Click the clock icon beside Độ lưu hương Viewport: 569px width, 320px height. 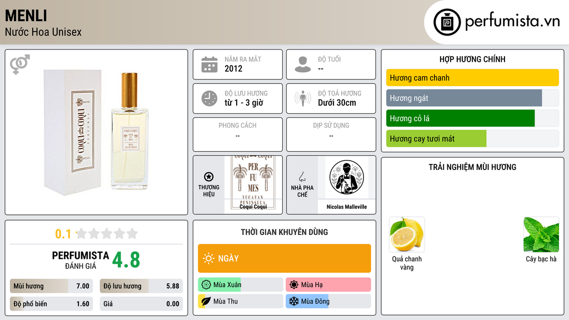[209, 98]
